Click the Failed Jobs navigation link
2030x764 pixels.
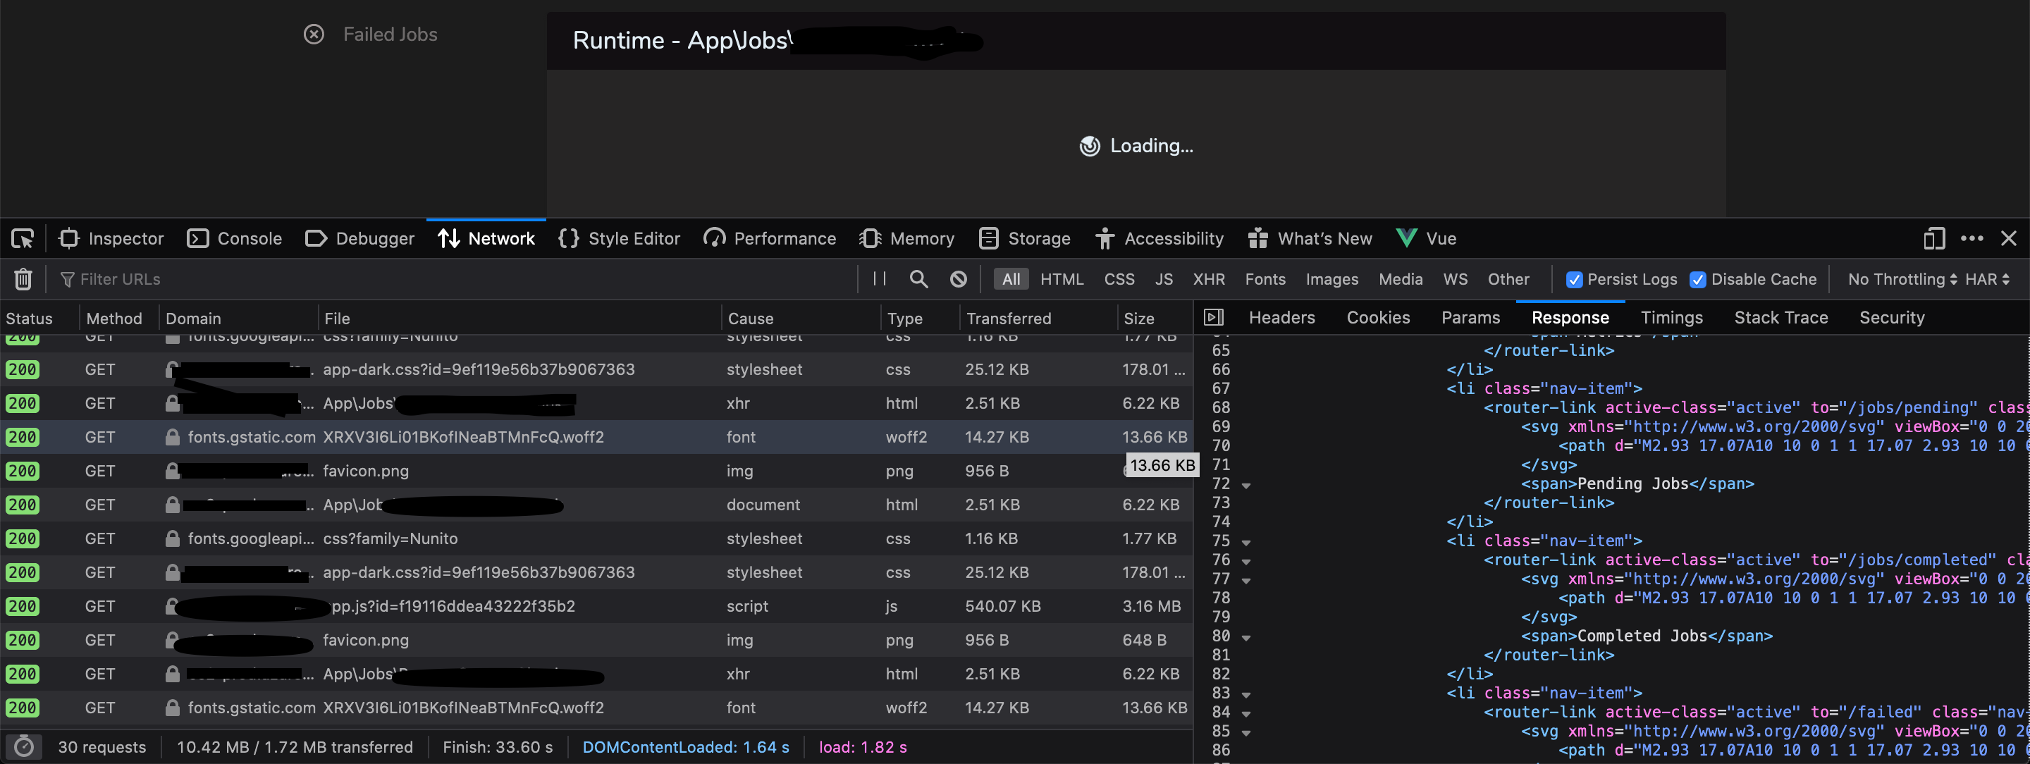[390, 35]
